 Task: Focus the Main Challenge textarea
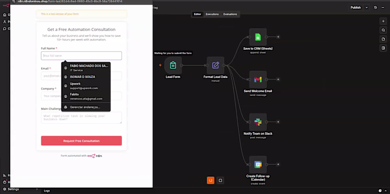point(81,117)
